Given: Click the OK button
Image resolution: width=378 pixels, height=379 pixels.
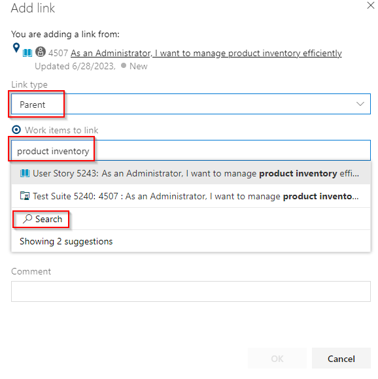Looking at the screenshot, I should (x=277, y=359).
